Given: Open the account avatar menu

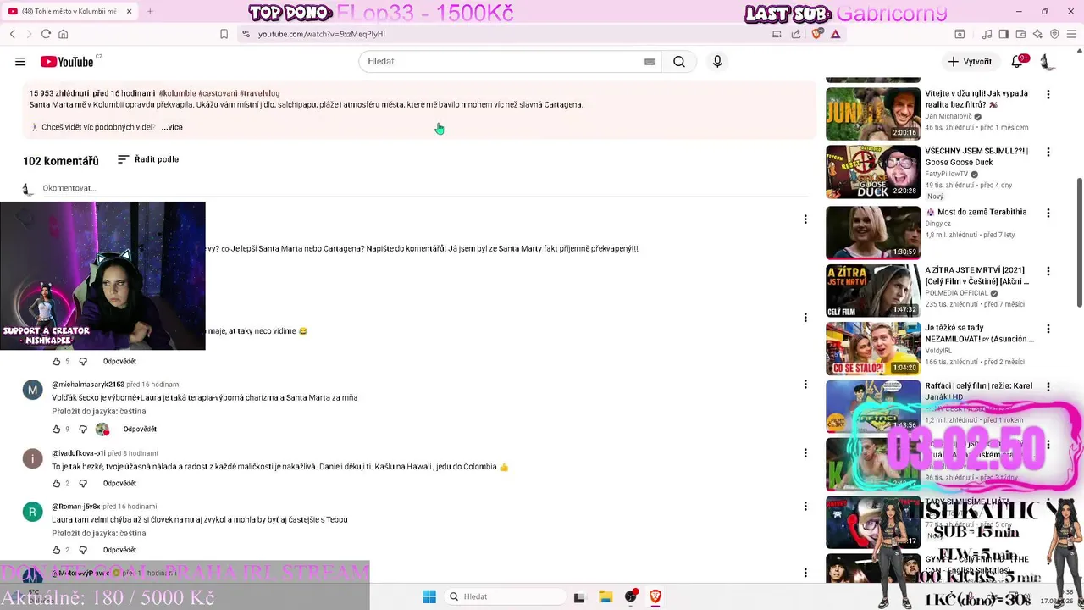Looking at the screenshot, I should [1047, 62].
